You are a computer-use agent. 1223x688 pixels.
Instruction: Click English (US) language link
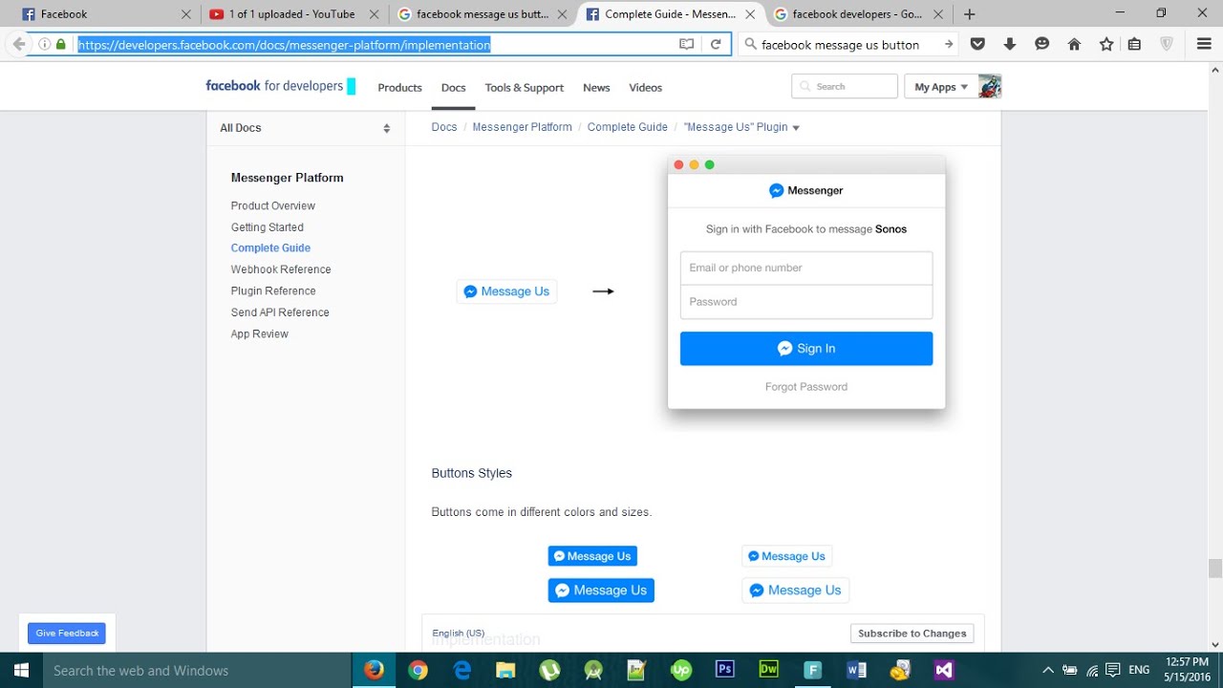pyautogui.click(x=459, y=633)
